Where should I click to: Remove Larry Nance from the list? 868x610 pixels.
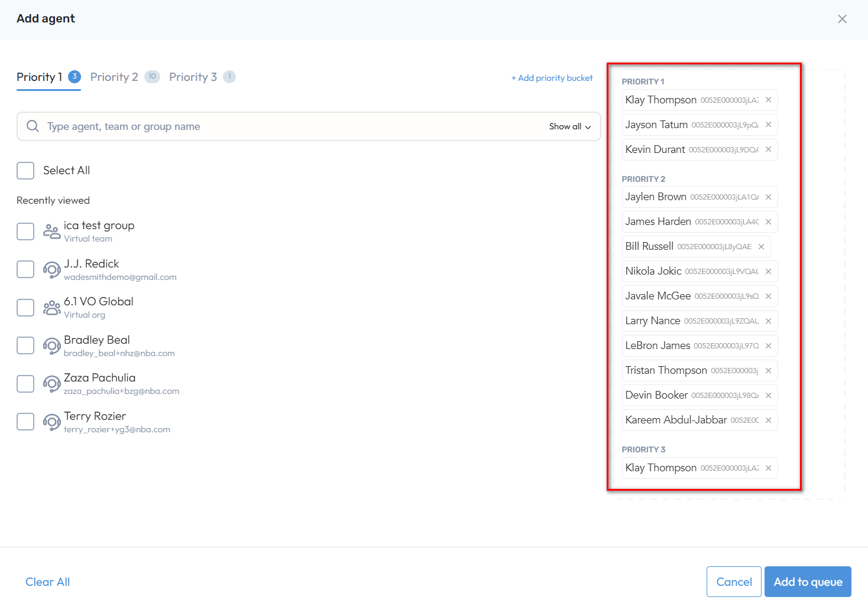point(768,321)
